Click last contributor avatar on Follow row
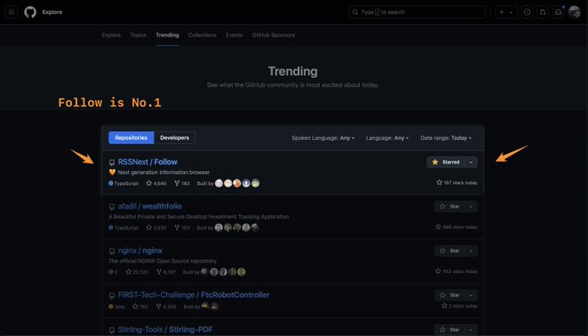 (255, 183)
